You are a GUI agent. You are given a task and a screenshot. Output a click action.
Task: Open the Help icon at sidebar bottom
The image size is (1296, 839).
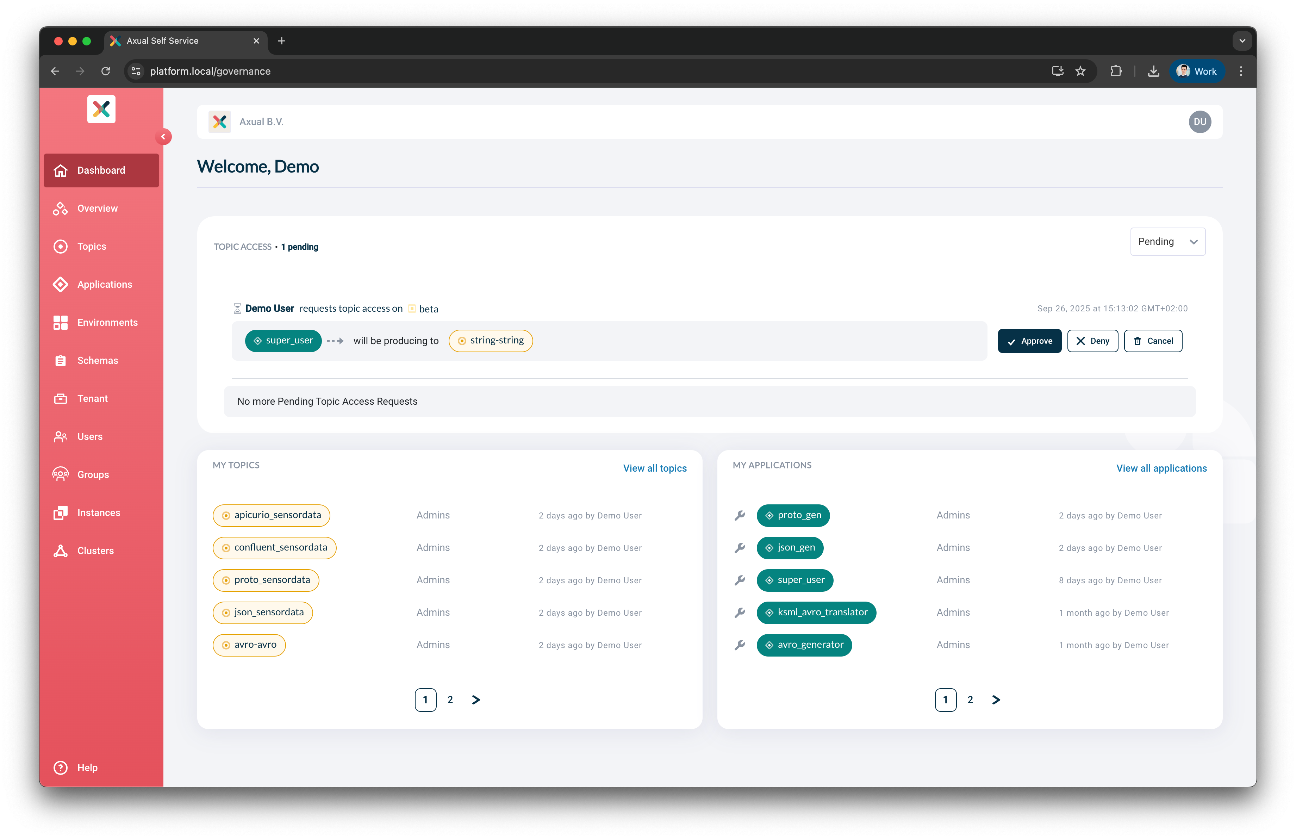coord(61,768)
